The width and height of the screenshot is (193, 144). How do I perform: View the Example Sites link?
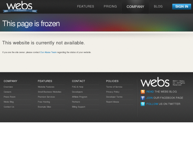pos(44,107)
